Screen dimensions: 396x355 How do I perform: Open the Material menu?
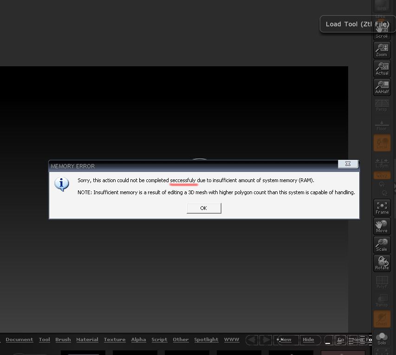point(87,340)
